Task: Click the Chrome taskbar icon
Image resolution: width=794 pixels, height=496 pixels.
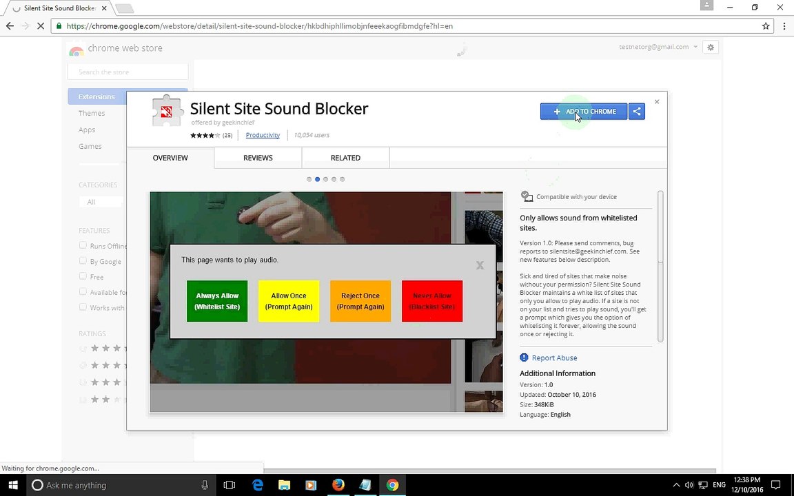Action: (x=392, y=485)
